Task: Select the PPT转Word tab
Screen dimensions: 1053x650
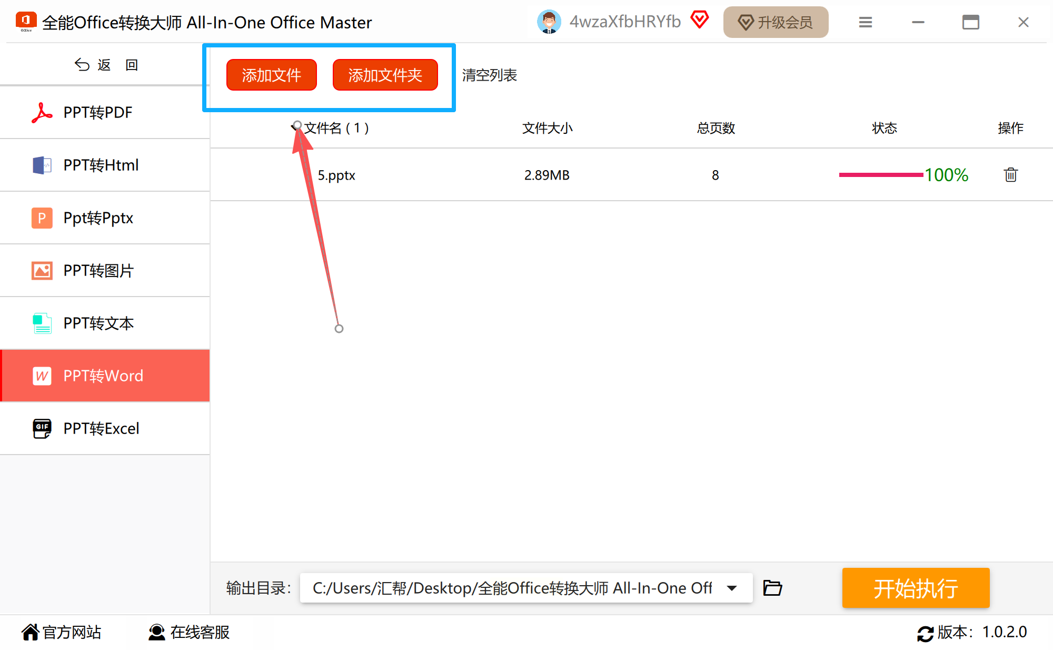Action: pyautogui.click(x=105, y=376)
